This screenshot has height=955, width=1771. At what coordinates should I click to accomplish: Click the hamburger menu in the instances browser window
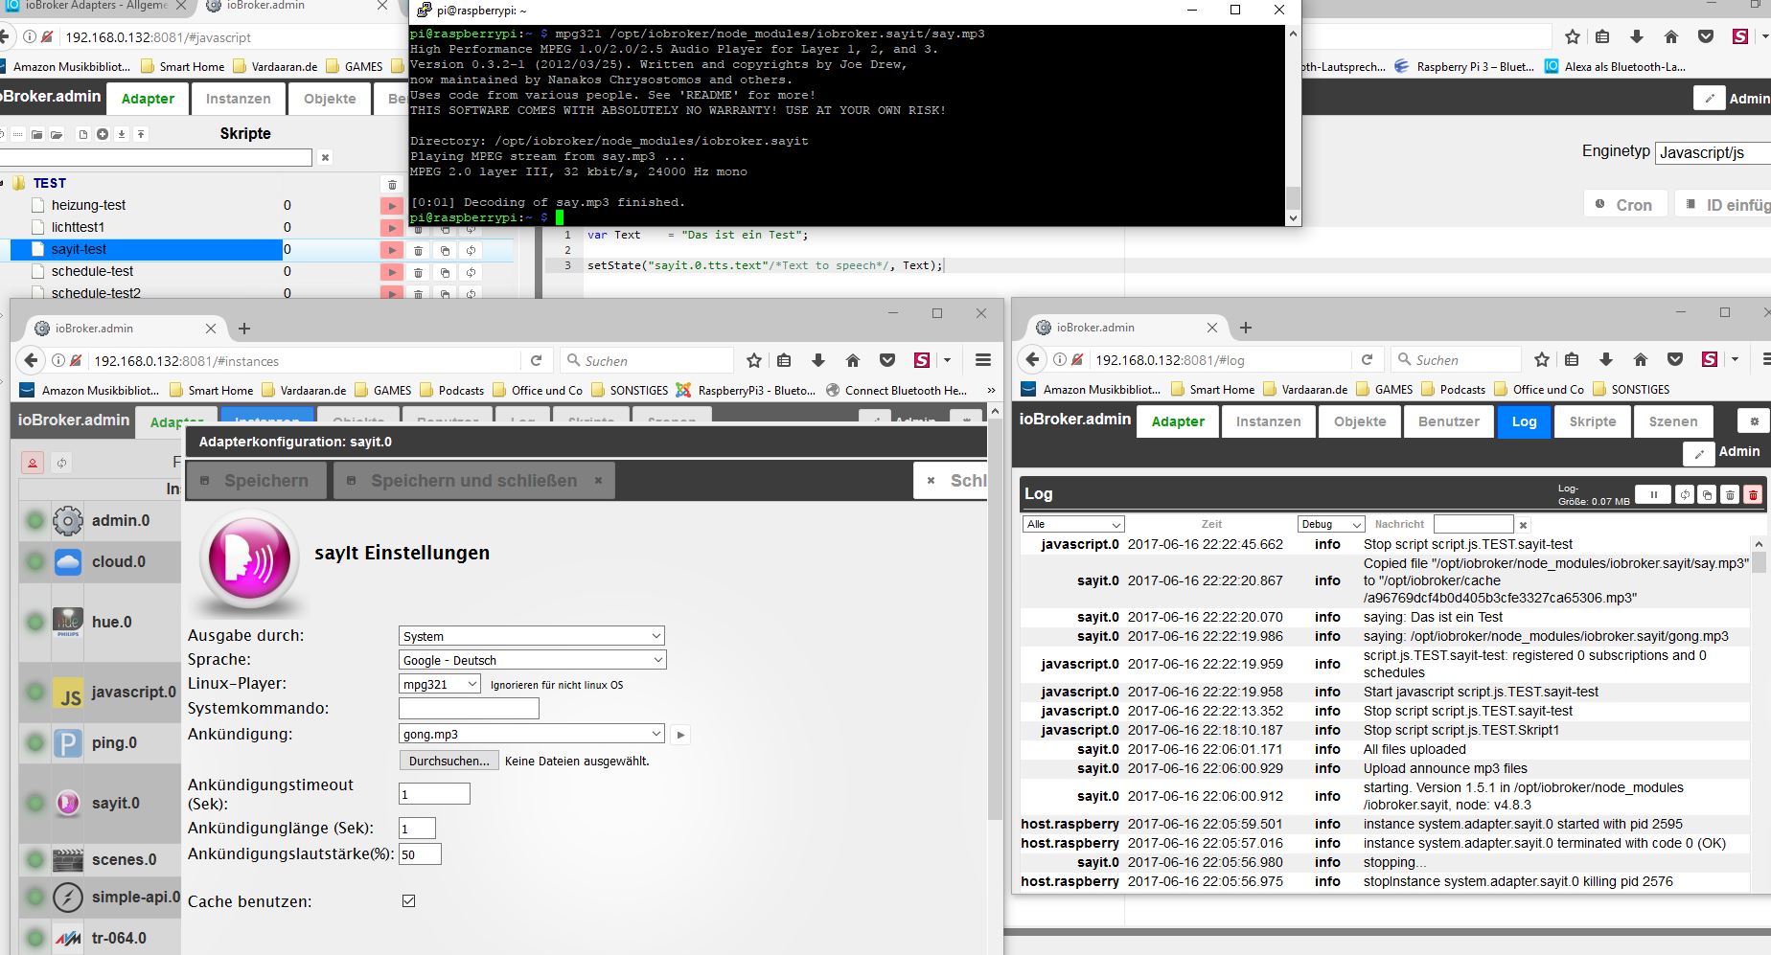[982, 360]
